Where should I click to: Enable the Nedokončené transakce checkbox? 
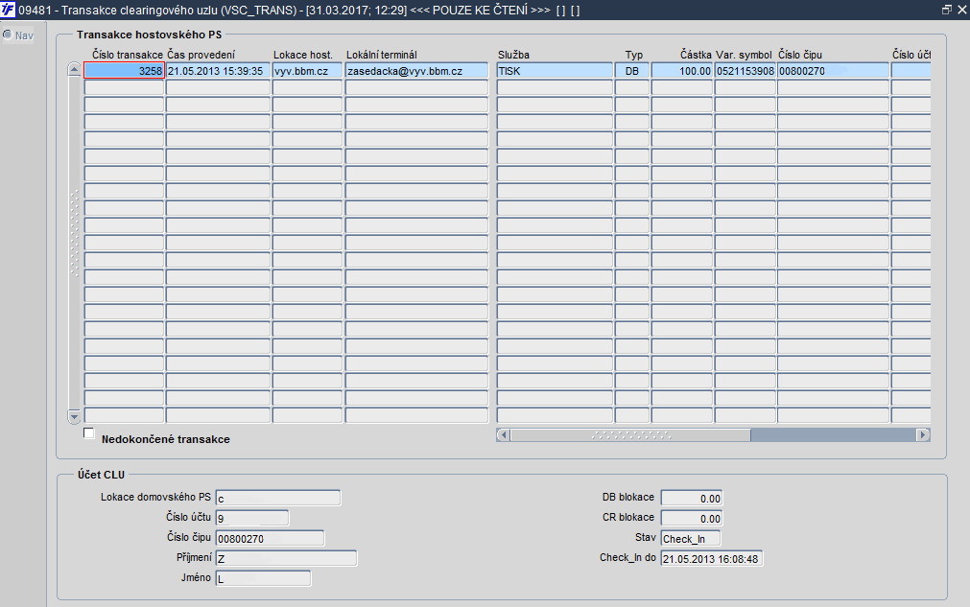click(89, 433)
